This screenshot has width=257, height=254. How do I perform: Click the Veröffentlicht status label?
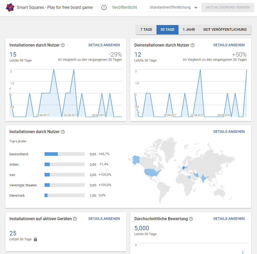124,7
